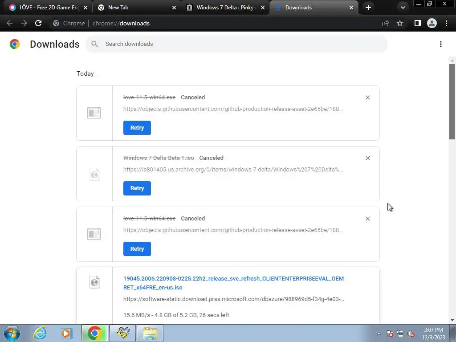
Task: Launch Internet Explorer from taskbar
Action: pyautogui.click(x=40, y=333)
